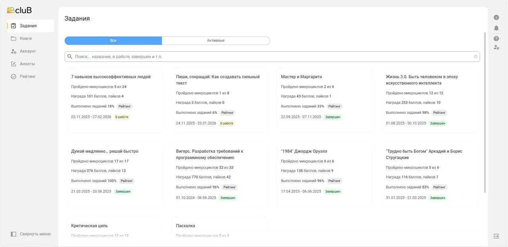Click the Книги folder icon
Image resolution: width=508 pixels, height=247 pixels.
click(13, 38)
